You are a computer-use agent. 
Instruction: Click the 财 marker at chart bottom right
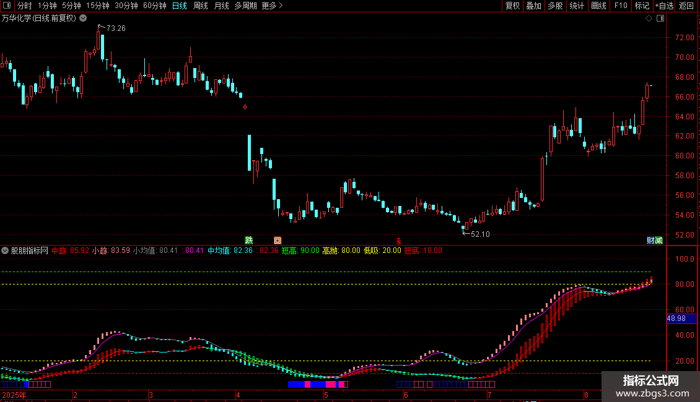(x=650, y=241)
